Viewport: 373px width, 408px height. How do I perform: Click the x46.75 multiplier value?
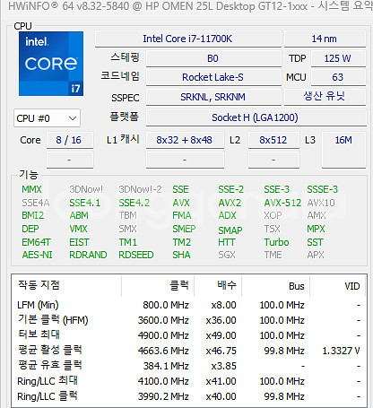click(221, 351)
